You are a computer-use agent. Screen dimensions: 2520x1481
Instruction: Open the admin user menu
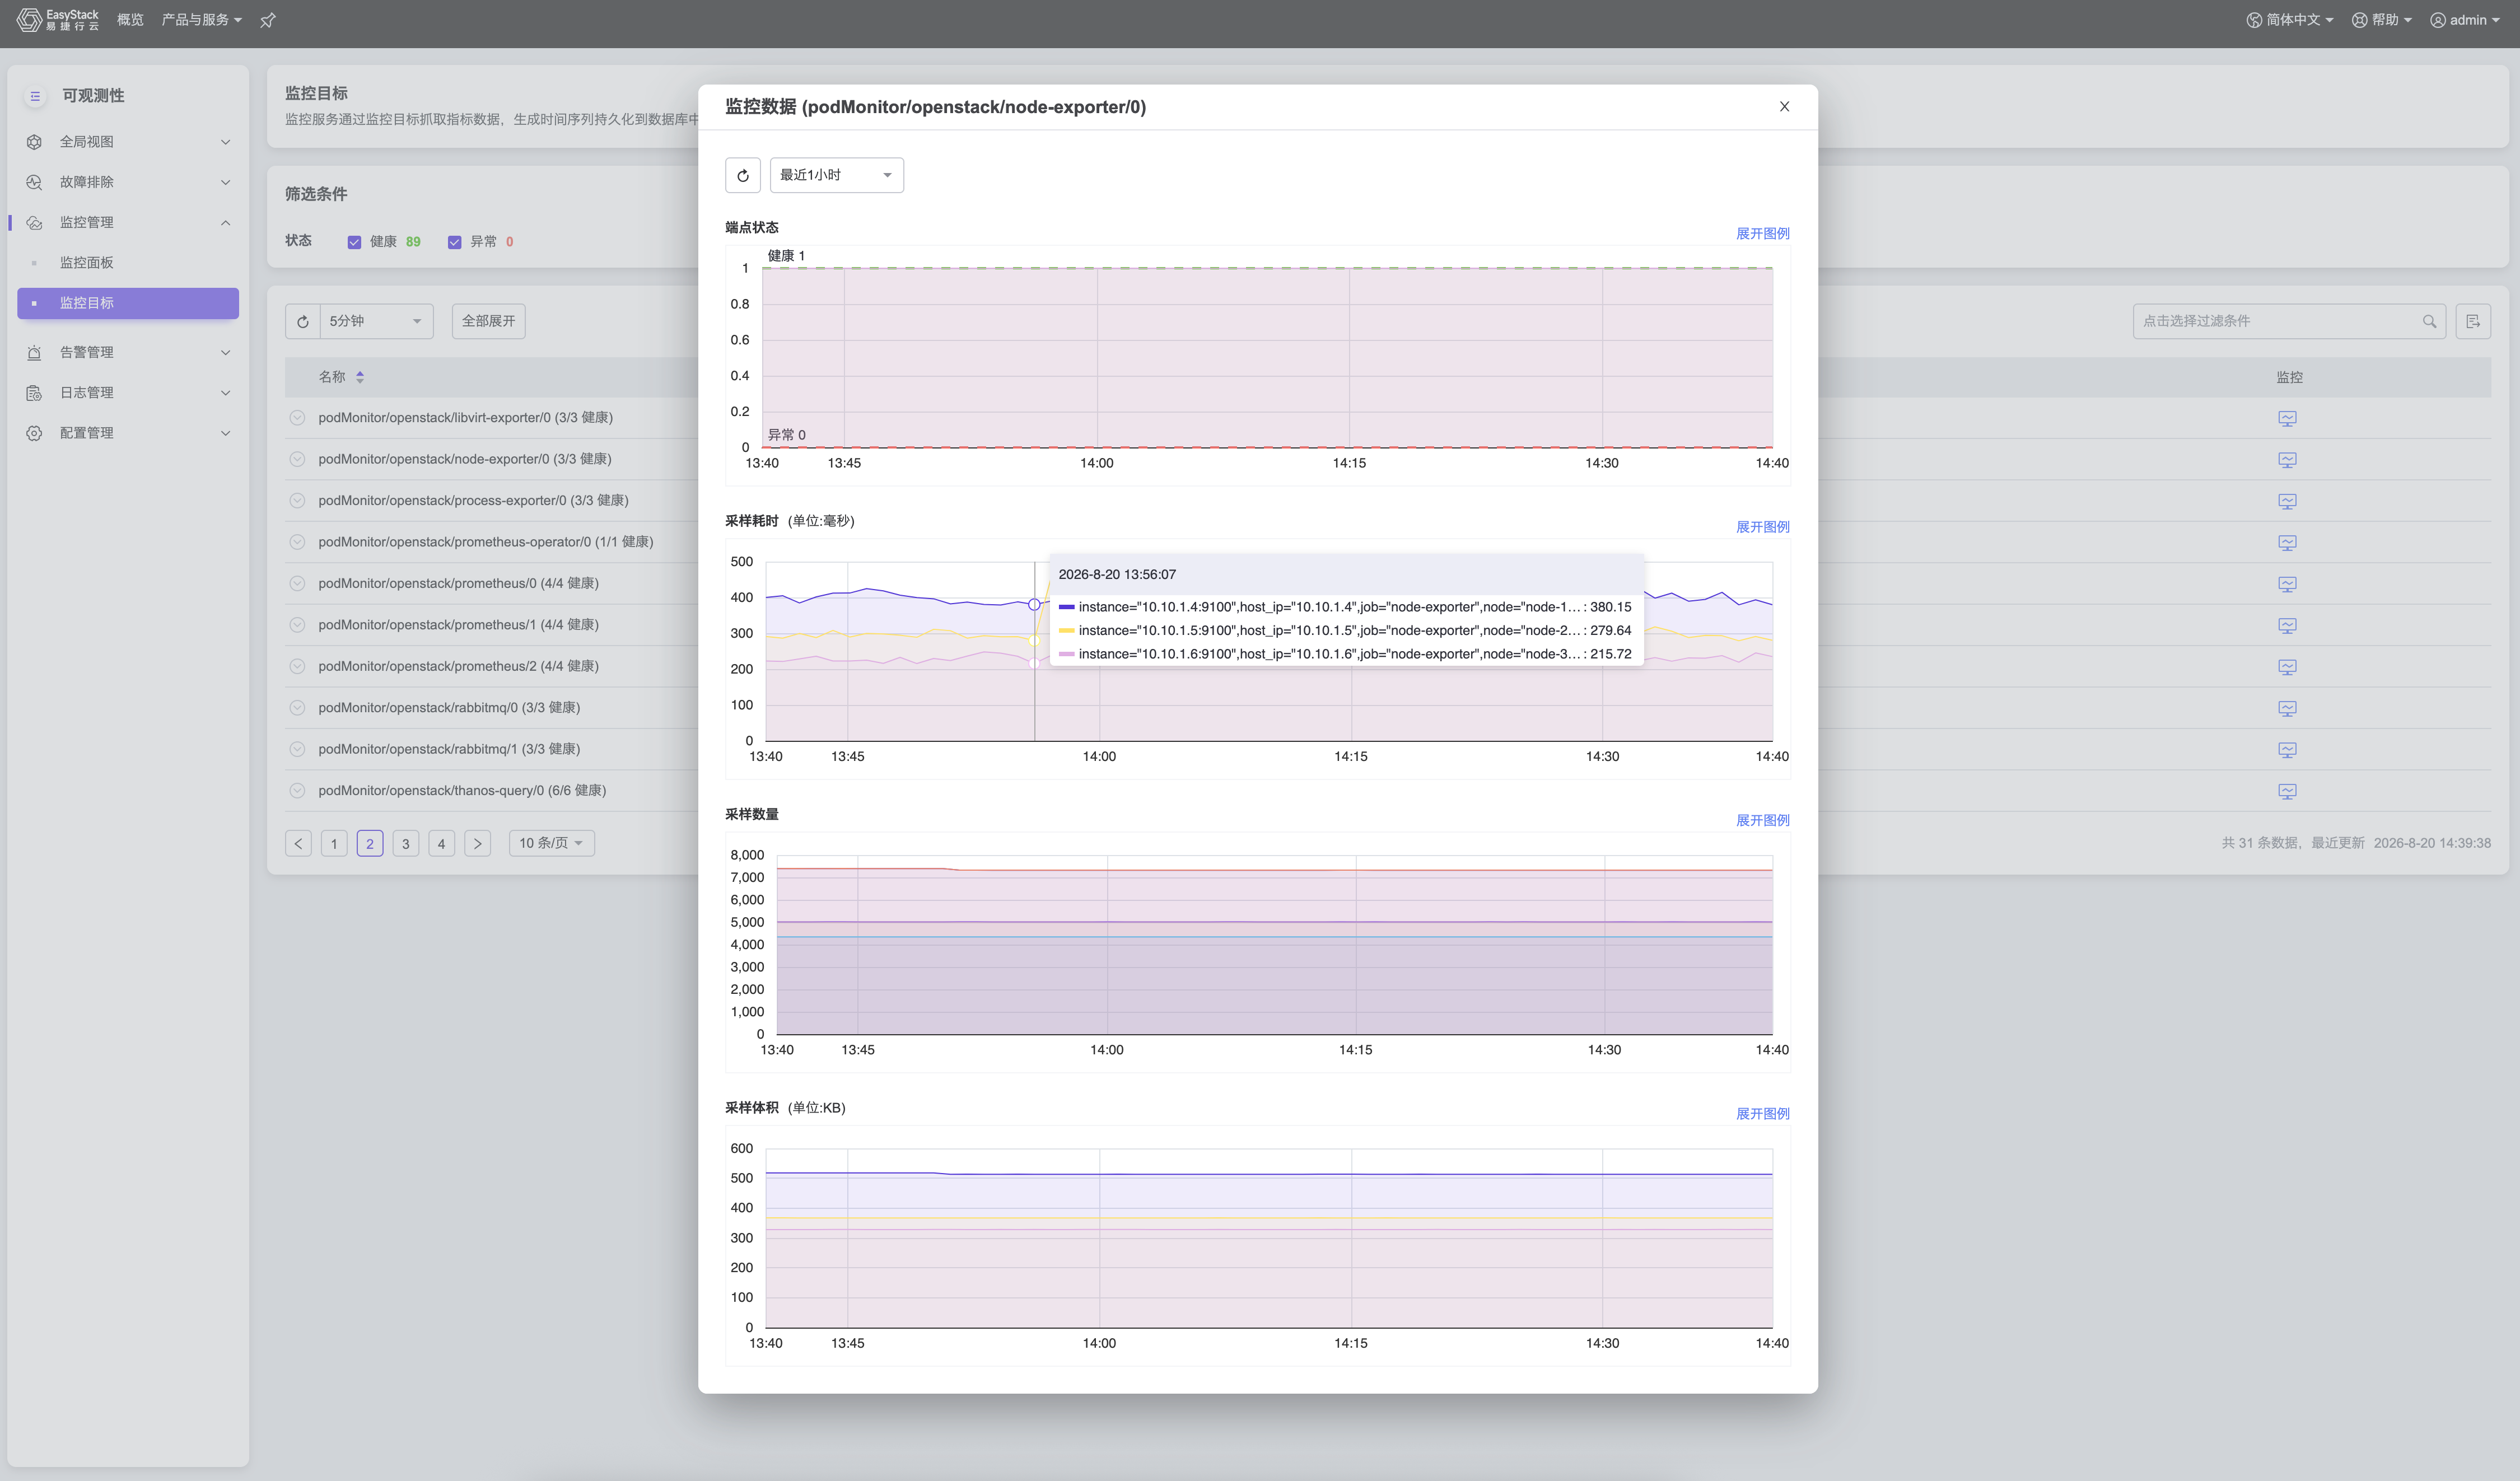[2464, 20]
